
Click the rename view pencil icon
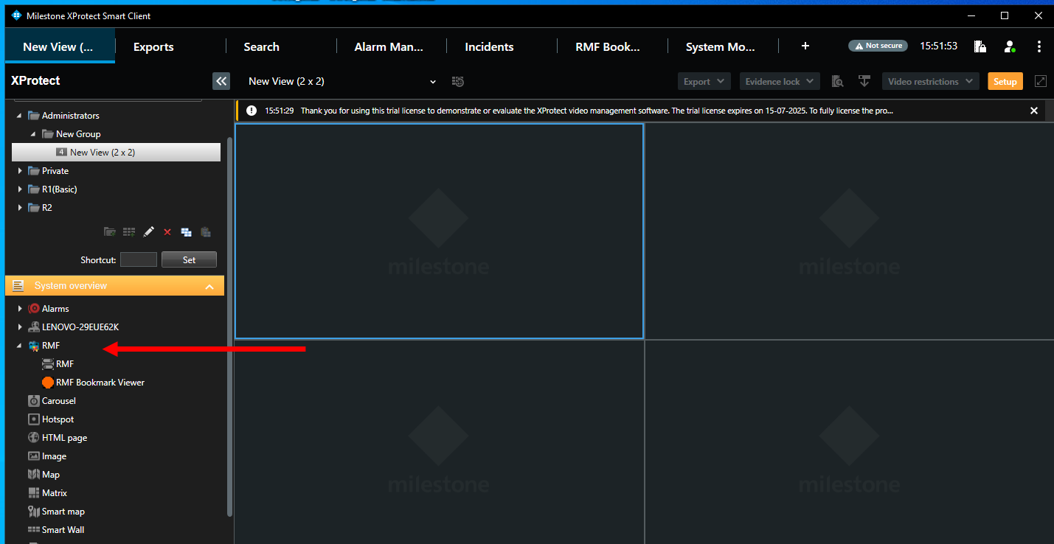(x=148, y=231)
